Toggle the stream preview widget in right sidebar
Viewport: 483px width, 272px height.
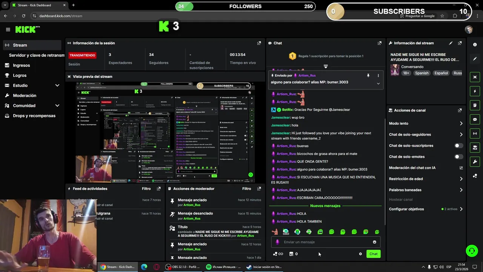[475, 77]
